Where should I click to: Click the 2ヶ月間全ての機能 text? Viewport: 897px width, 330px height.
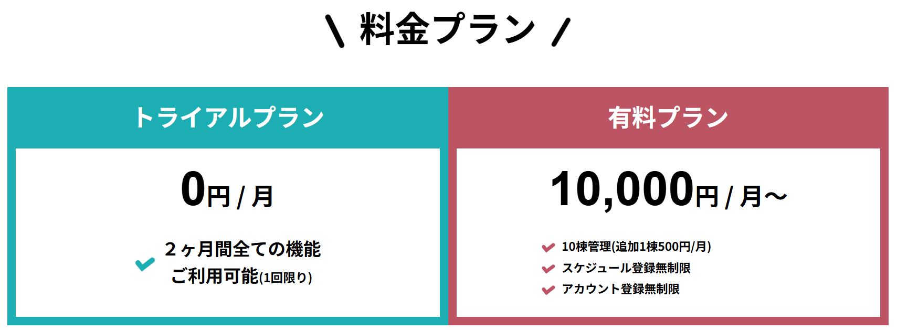[242, 249]
